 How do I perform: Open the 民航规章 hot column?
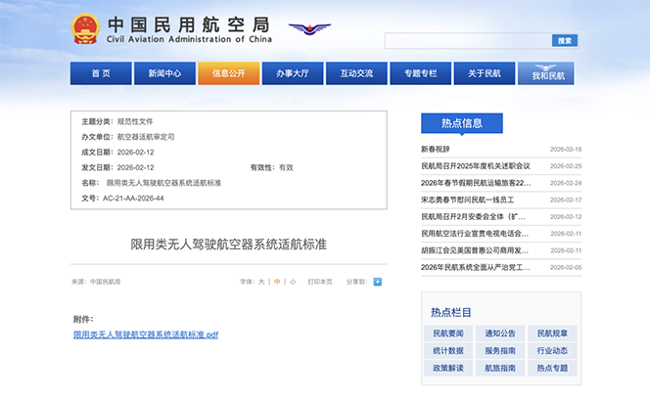tap(552, 334)
